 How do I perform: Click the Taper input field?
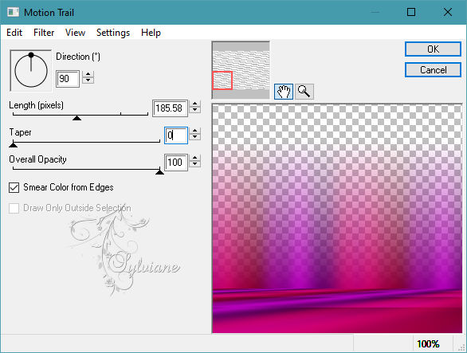176,135
